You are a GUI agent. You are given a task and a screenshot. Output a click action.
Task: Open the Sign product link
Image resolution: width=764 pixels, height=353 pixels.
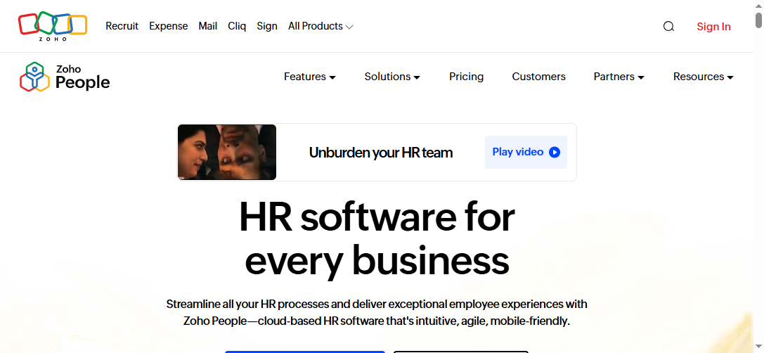tap(267, 26)
